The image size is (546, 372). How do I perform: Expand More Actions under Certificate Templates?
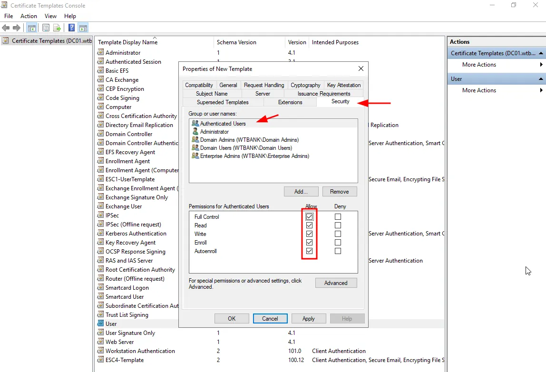click(x=479, y=65)
